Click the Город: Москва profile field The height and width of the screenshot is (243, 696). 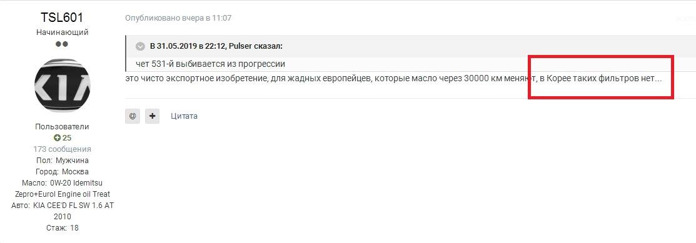(62, 172)
